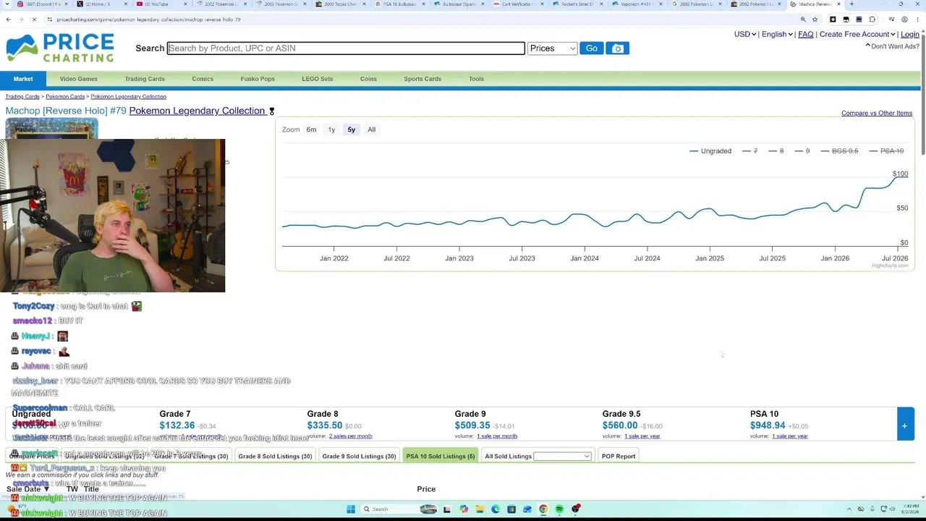The image size is (926, 521).
Task: Open the Funko Pops menu
Action: click(x=258, y=79)
